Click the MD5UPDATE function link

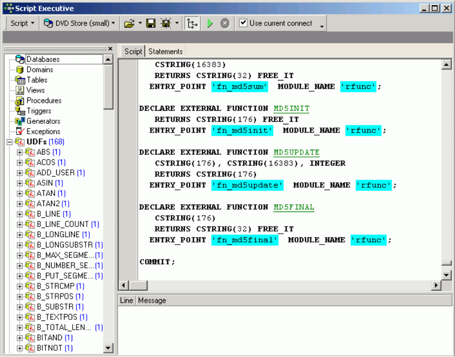point(296,152)
